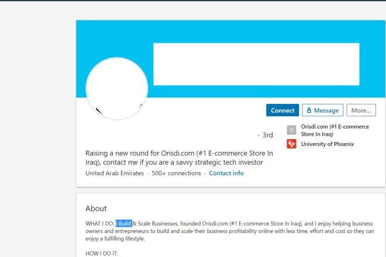Click the Connect button
The height and width of the screenshot is (257, 386).
(x=282, y=110)
